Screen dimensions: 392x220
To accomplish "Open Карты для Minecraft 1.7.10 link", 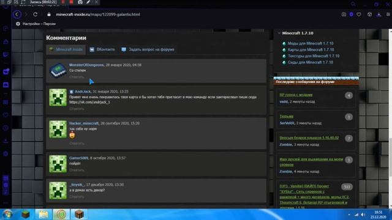I will coord(311,50).
